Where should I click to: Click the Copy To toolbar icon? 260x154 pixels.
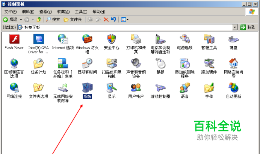pos(98,20)
